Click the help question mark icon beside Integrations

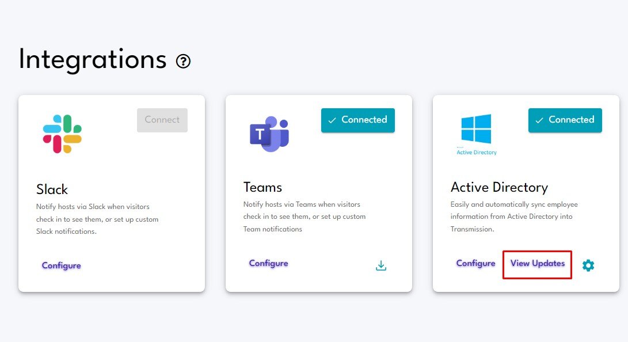(x=183, y=61)
